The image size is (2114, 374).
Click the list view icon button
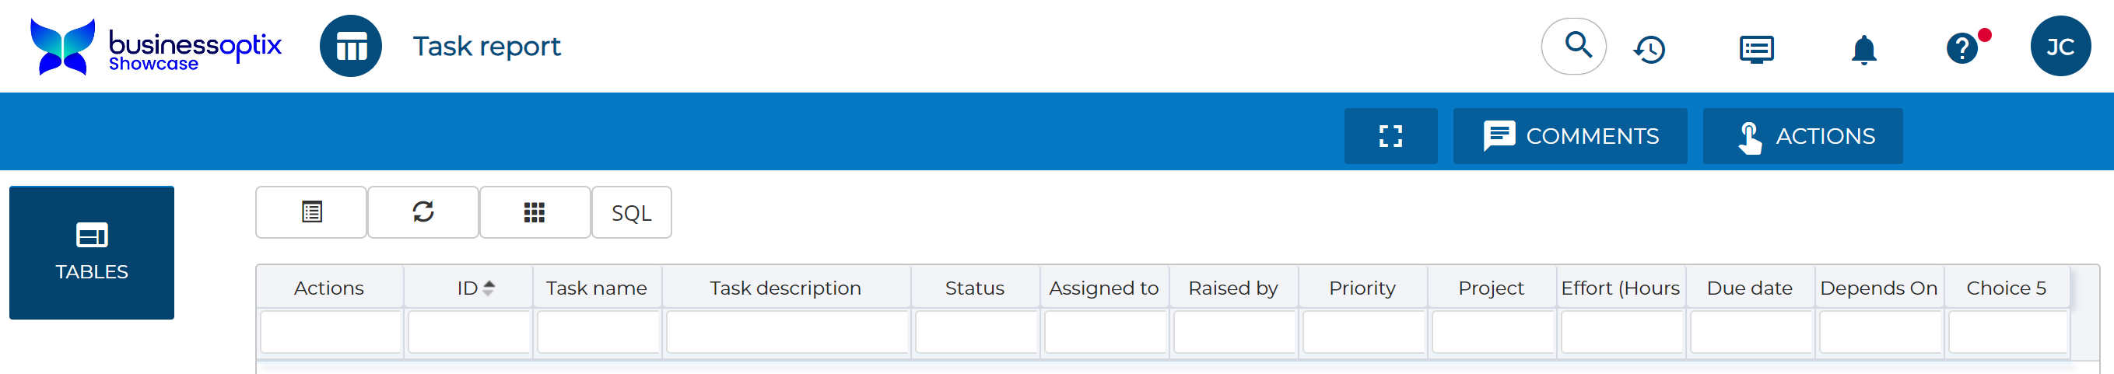point(311,212)
